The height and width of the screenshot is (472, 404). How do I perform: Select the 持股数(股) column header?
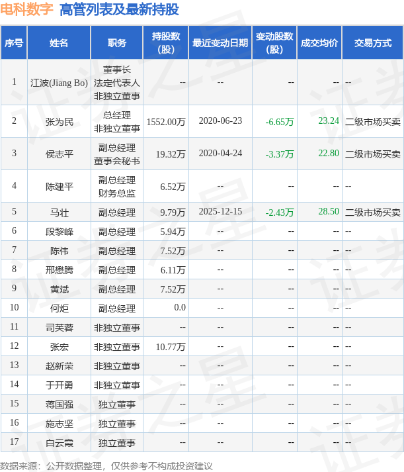(x=165, y=43)
